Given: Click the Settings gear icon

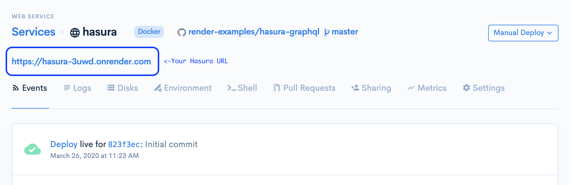Looking at the screenshot, I should [466, 88].
